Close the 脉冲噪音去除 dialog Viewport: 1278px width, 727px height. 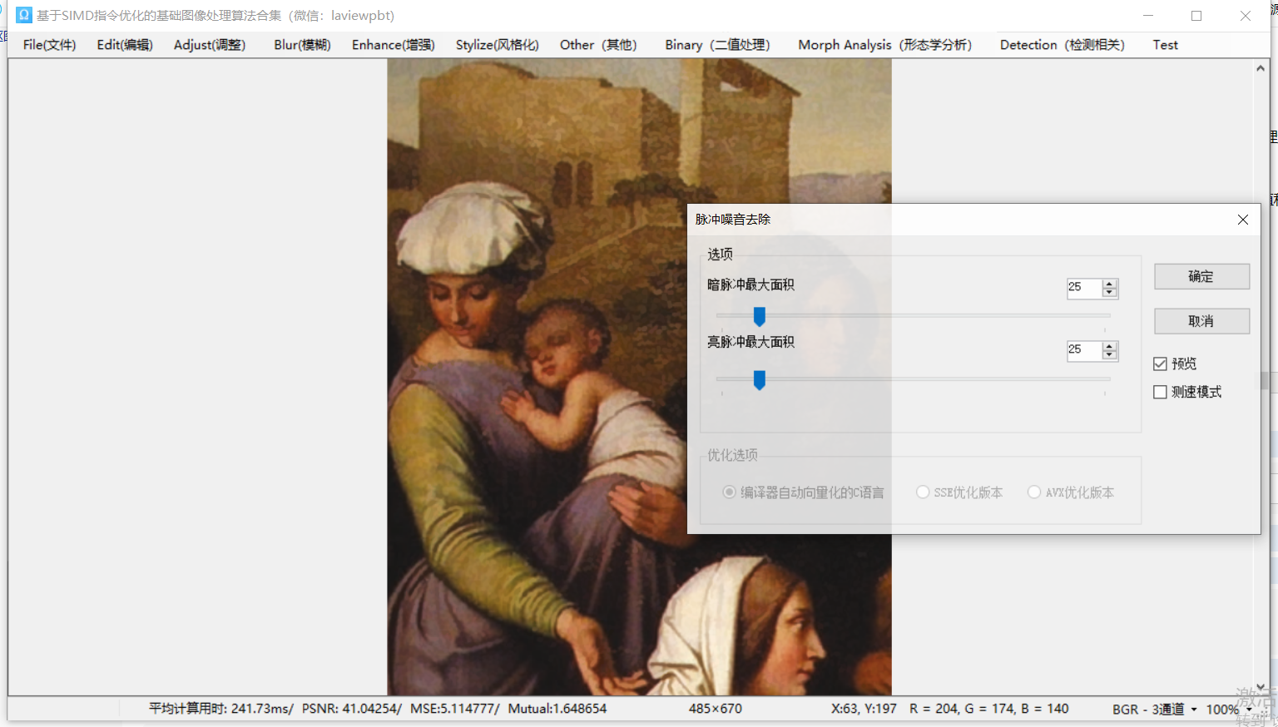click(x=1242, y=220)
